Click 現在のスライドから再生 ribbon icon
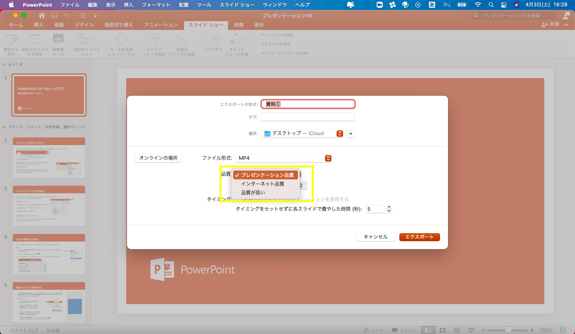Image resolution: width=575 pixels, height=334 pixels. 35,39
